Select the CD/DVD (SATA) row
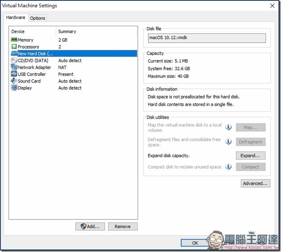Image resolution: width=281 pixels, height=252 pixels. click(x=73, y=61)
